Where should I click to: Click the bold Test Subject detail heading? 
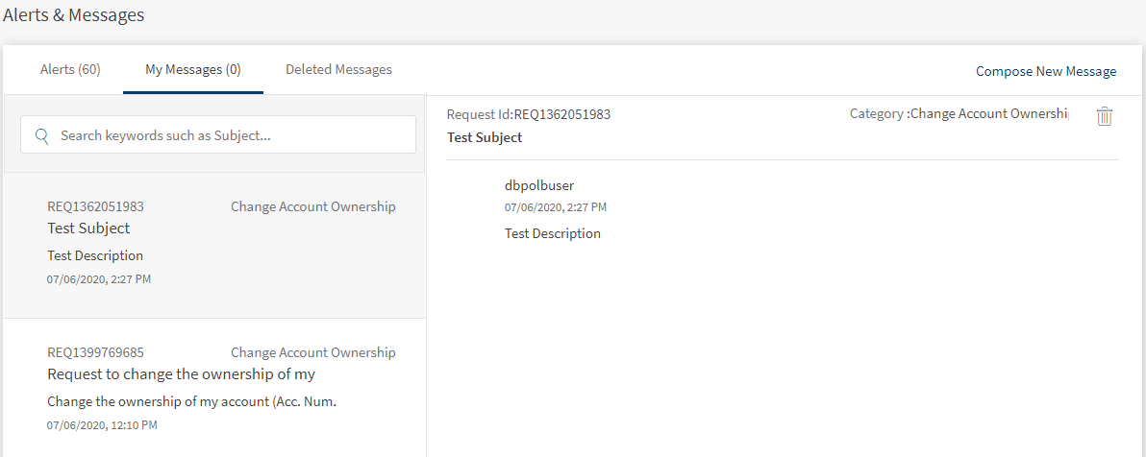click(x=485, y=137)
